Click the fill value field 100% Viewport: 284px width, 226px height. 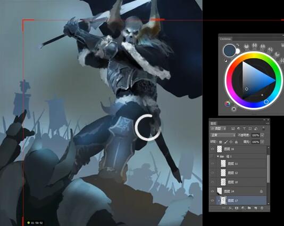(255, 142)
